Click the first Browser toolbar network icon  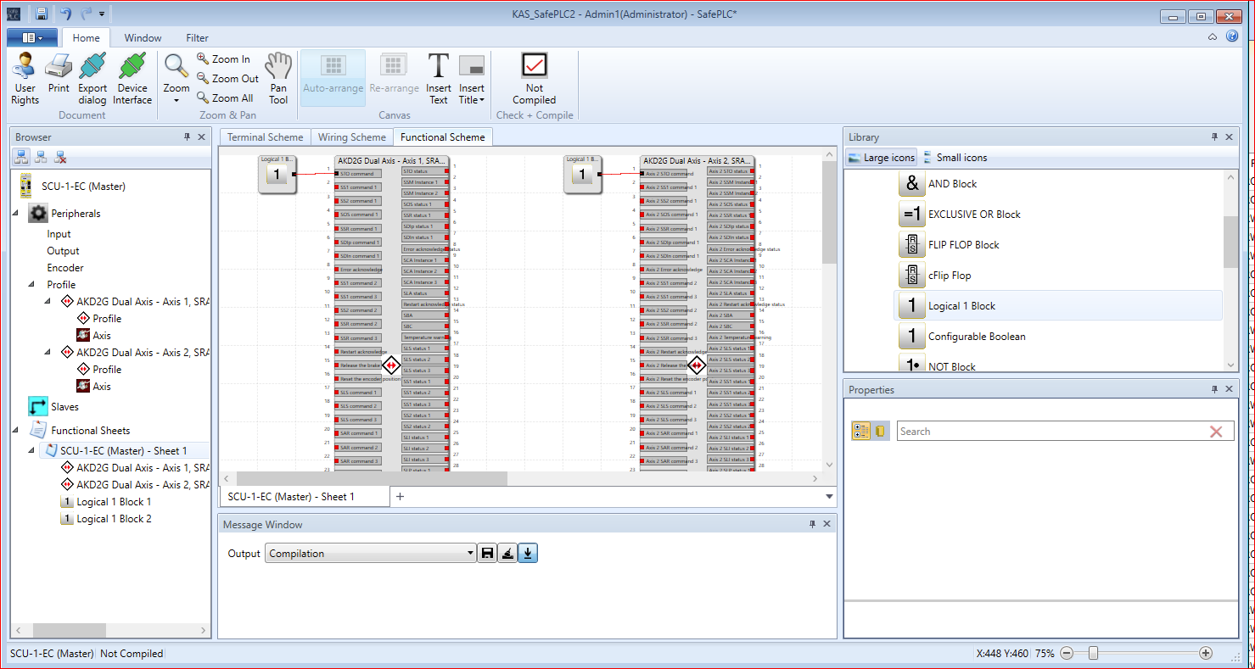[x=21, y=157]
